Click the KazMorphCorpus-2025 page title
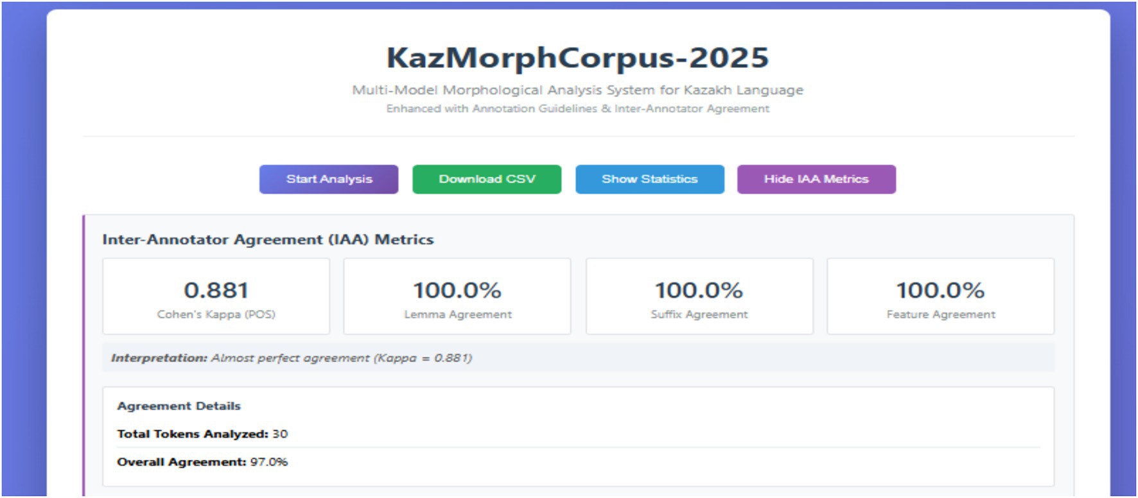The width and height of the screenshot is (1138, 498). (x=577, y=58)
